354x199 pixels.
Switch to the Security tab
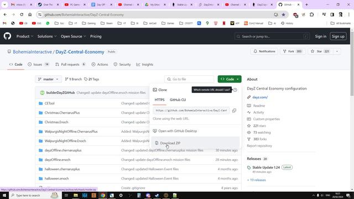(x=122, y=65)
